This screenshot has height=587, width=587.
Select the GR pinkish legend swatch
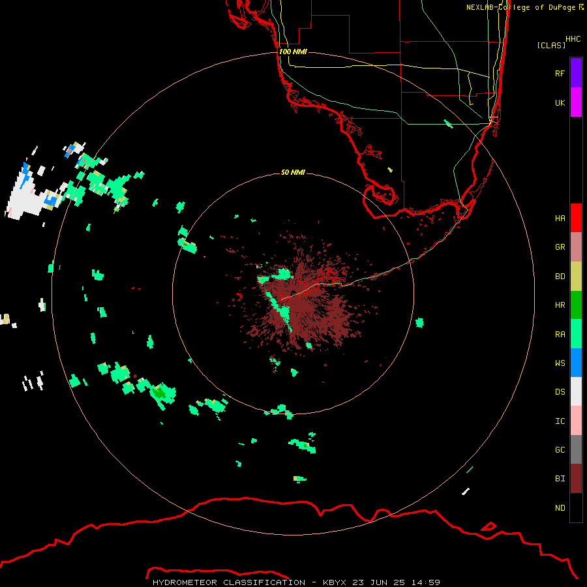[576, 247]
